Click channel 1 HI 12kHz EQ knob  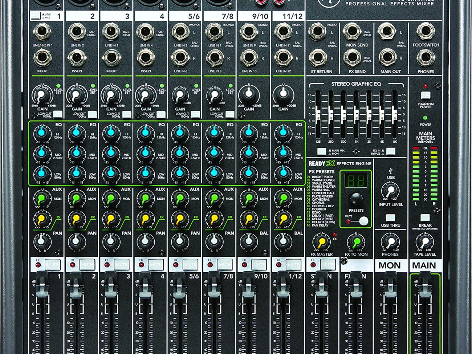42,133
